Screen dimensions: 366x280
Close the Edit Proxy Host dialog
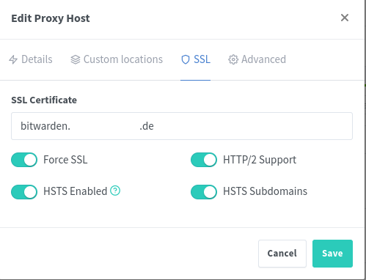tap(345, 18)
